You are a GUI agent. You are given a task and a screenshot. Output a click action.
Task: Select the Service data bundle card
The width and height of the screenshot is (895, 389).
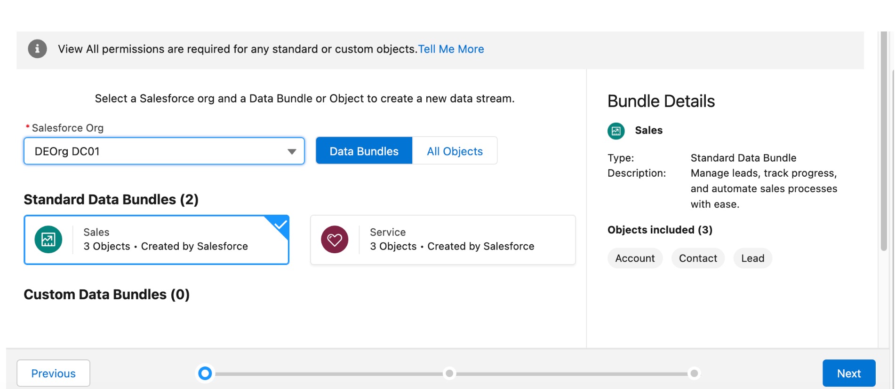pos(443,240)
